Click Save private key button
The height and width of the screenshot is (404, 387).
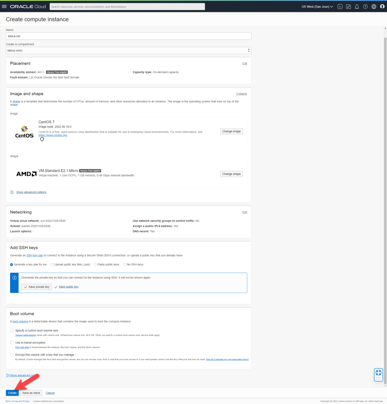pos(36,287)
